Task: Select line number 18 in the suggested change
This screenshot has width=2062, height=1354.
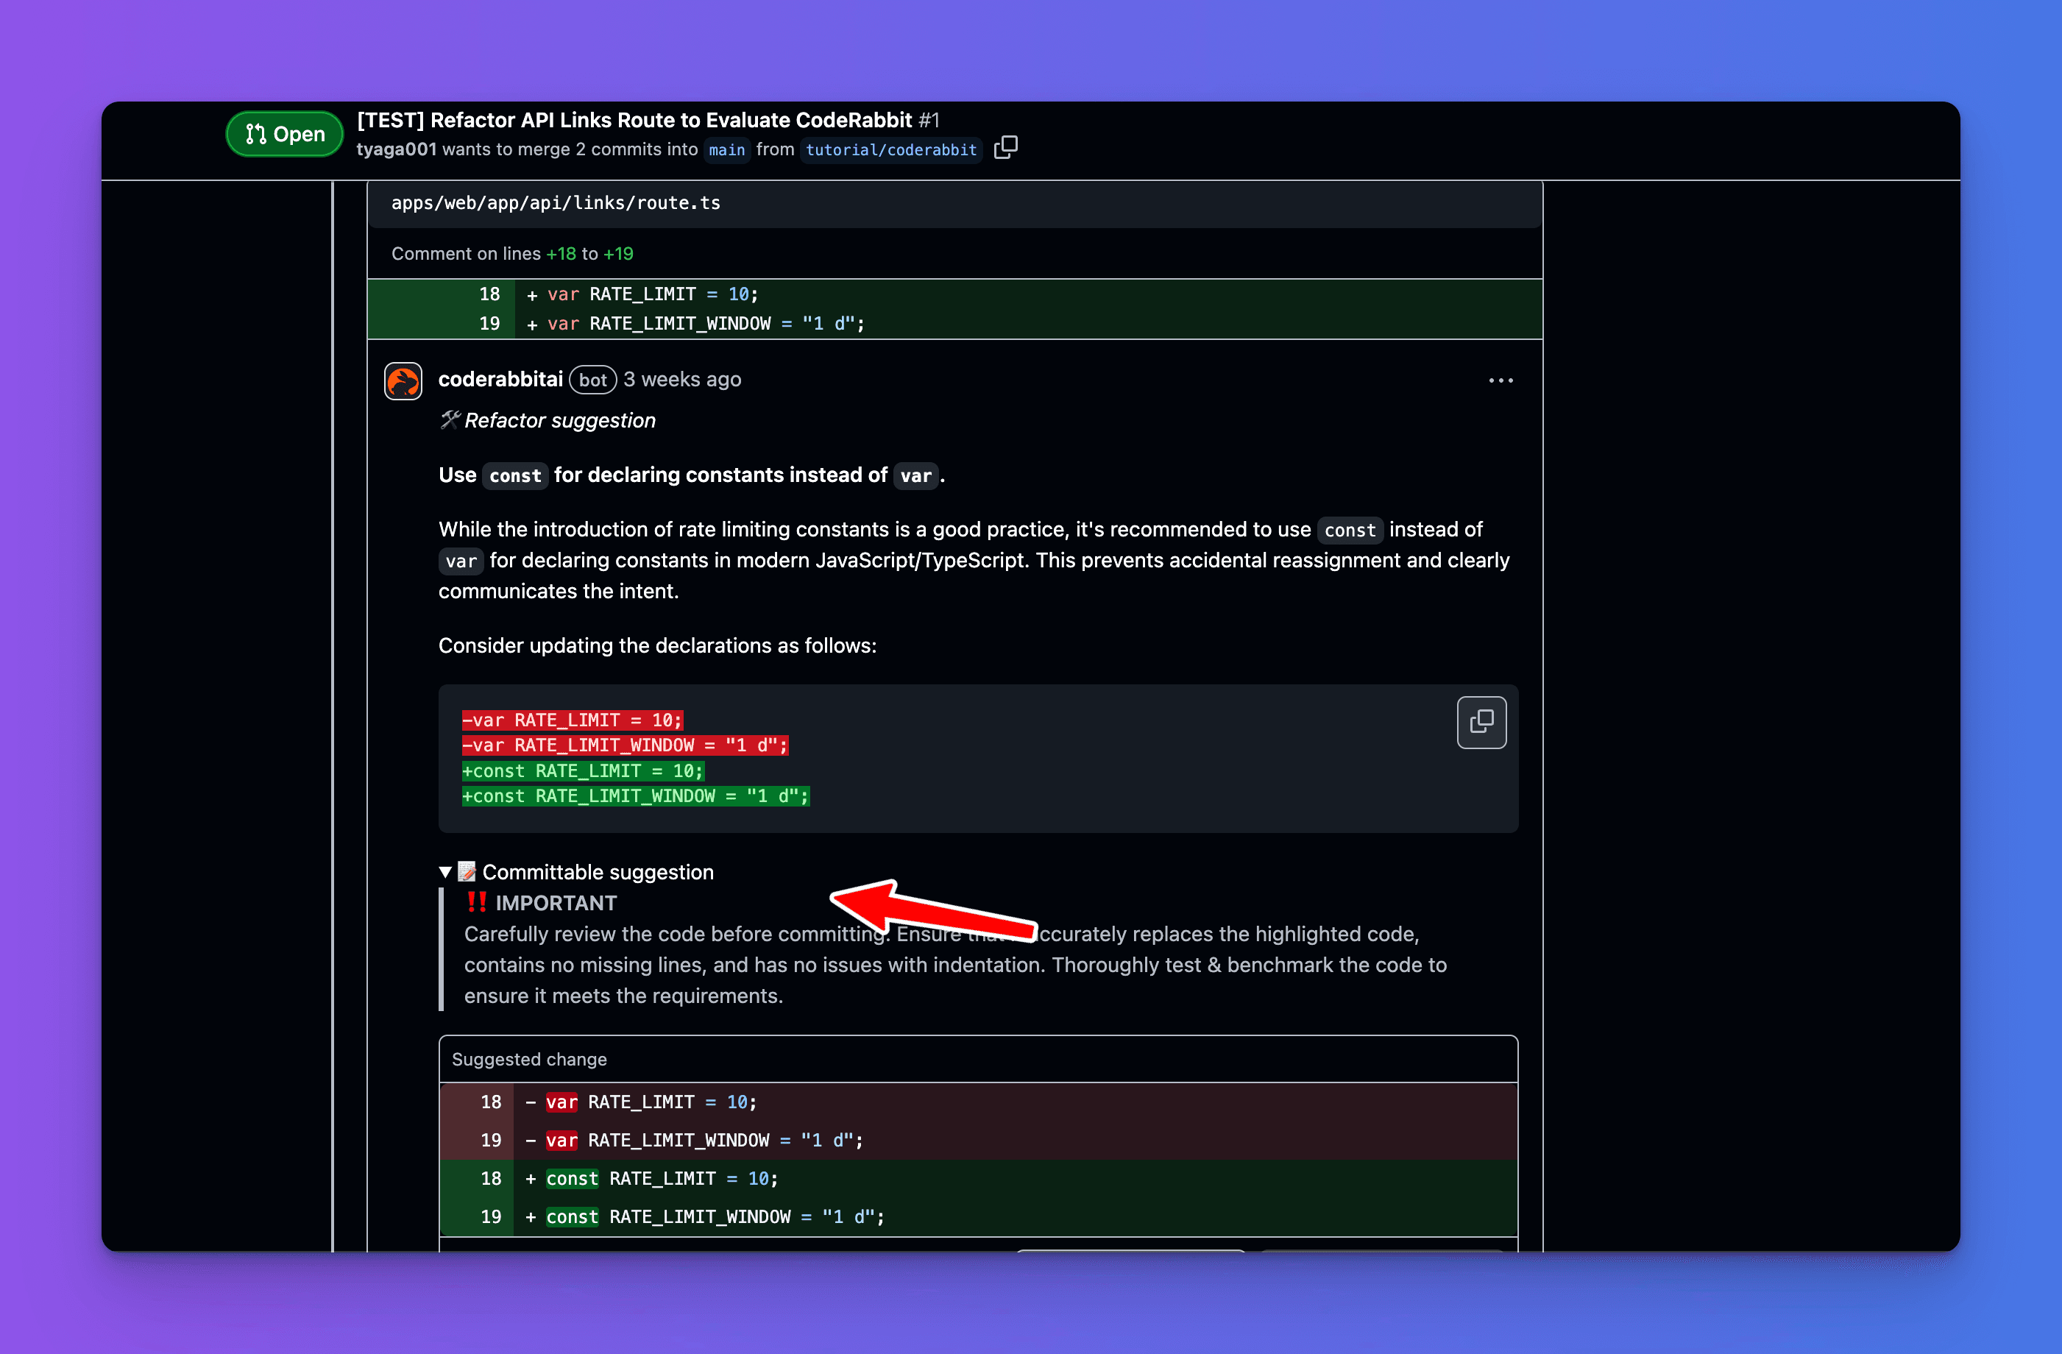Action: coord(490,1102)
